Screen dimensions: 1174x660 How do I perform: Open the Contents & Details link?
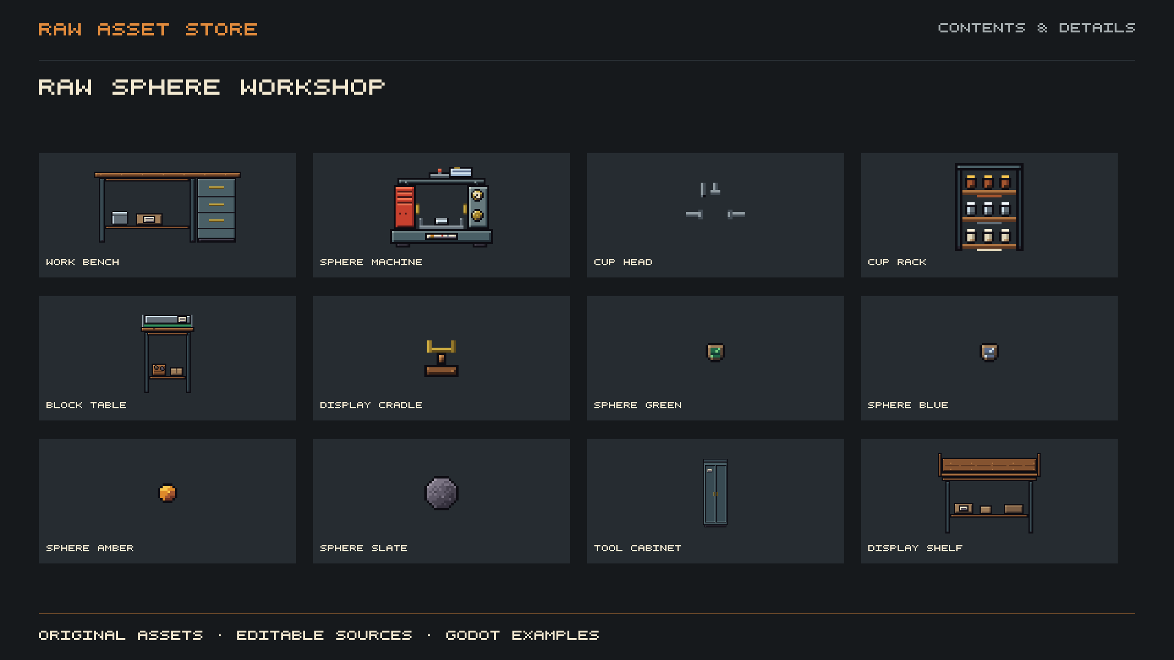[1036, 28]
